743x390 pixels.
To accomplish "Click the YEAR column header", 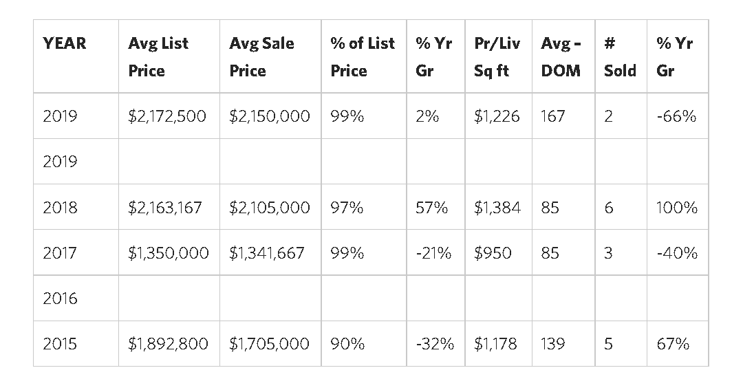I will [x=65, y=43].
